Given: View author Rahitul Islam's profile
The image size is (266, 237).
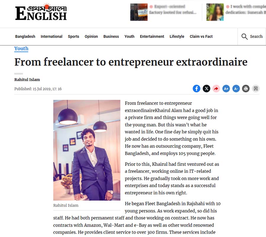Looking at the screenshot, I should click(x=27, y=79).
